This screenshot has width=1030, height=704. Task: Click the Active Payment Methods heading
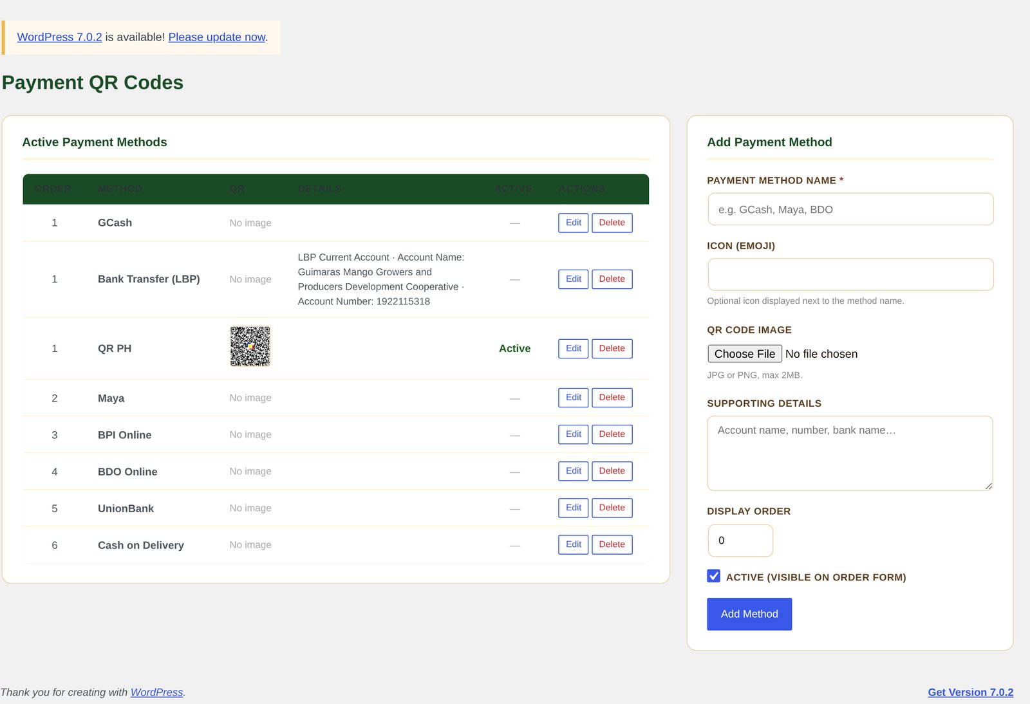[95, 142]
